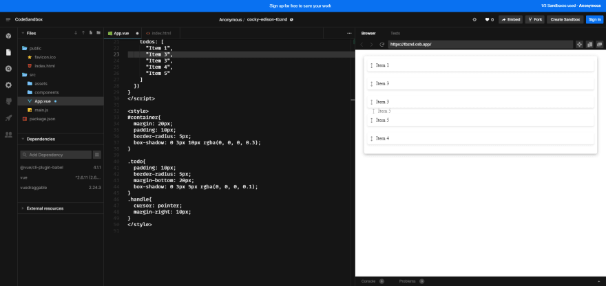Click the CodeSandbox title text
The width and height of the screenshot is (606, 286).
point(29,19)
